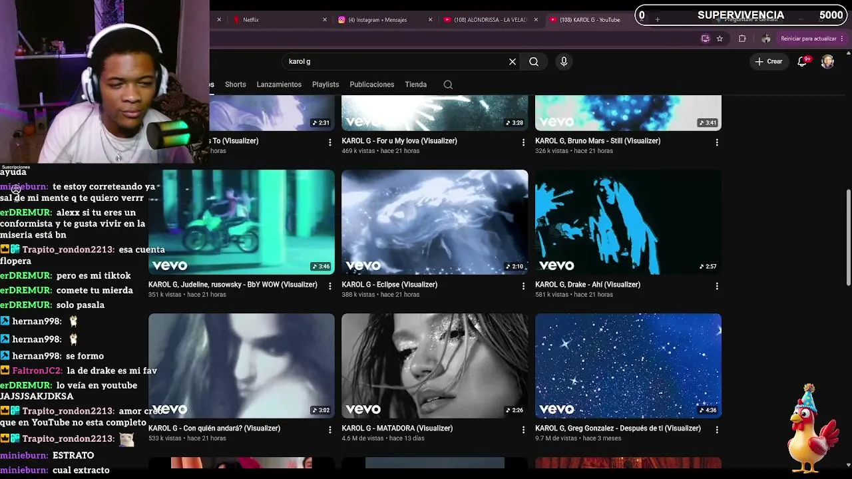
Task: Open the KAROL G - Eclipse (Visualizer) title
Action: [389, 285]
